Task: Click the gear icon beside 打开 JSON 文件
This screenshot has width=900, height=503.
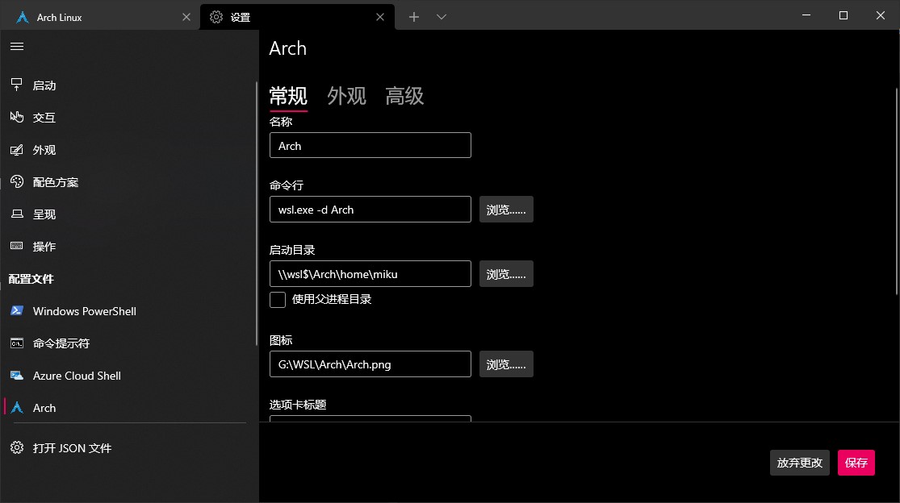Action: [x=17, y=447]
